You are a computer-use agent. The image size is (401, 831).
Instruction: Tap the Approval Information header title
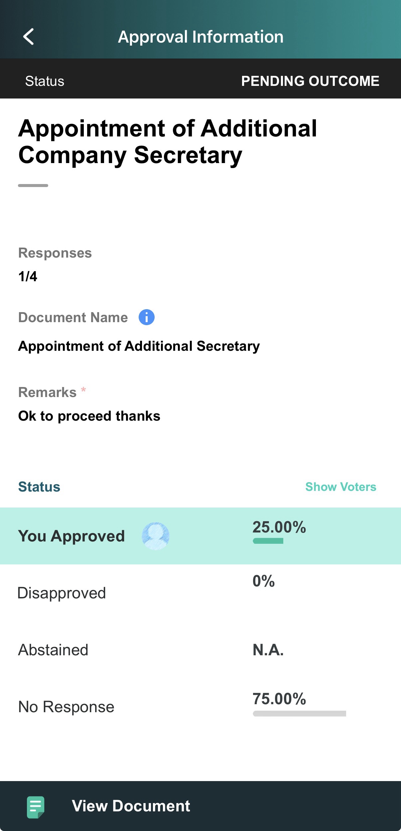click(x=200, y=37)
